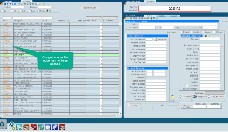Viewport: 228px width, 132px height.
Task: Click the printer icon next to Invoice
Action: (x=162, y=105)
